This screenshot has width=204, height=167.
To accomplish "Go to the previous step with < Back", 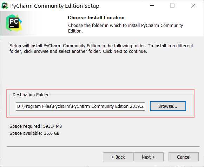I will pos(118,157).
